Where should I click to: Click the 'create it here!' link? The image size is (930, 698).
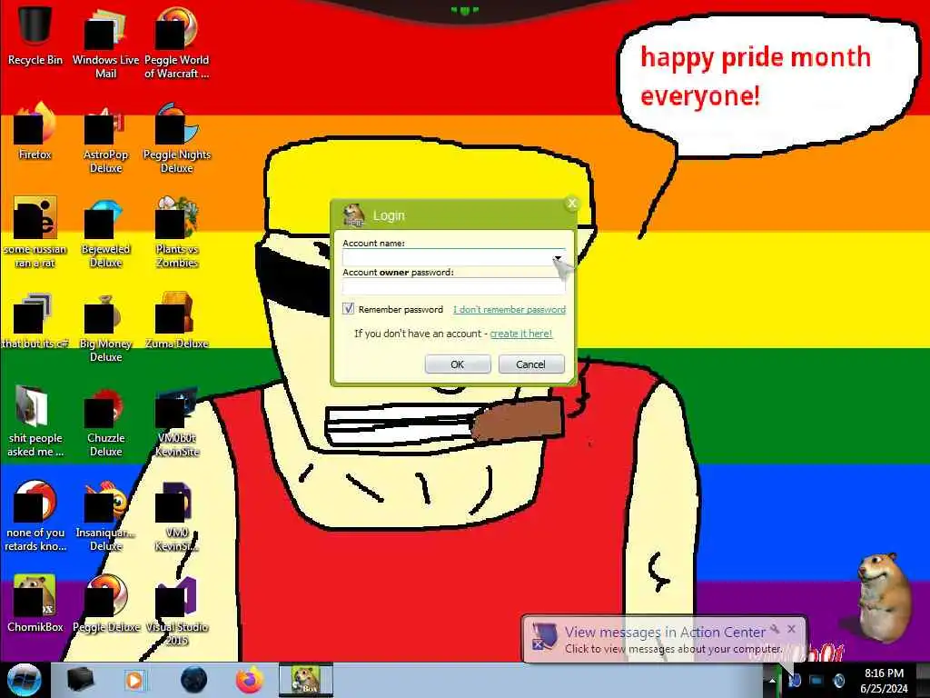[520, 334]
